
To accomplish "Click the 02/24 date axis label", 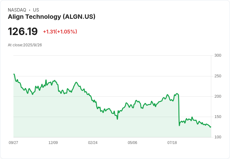I will pyautogui.click(x=93, y=143).
